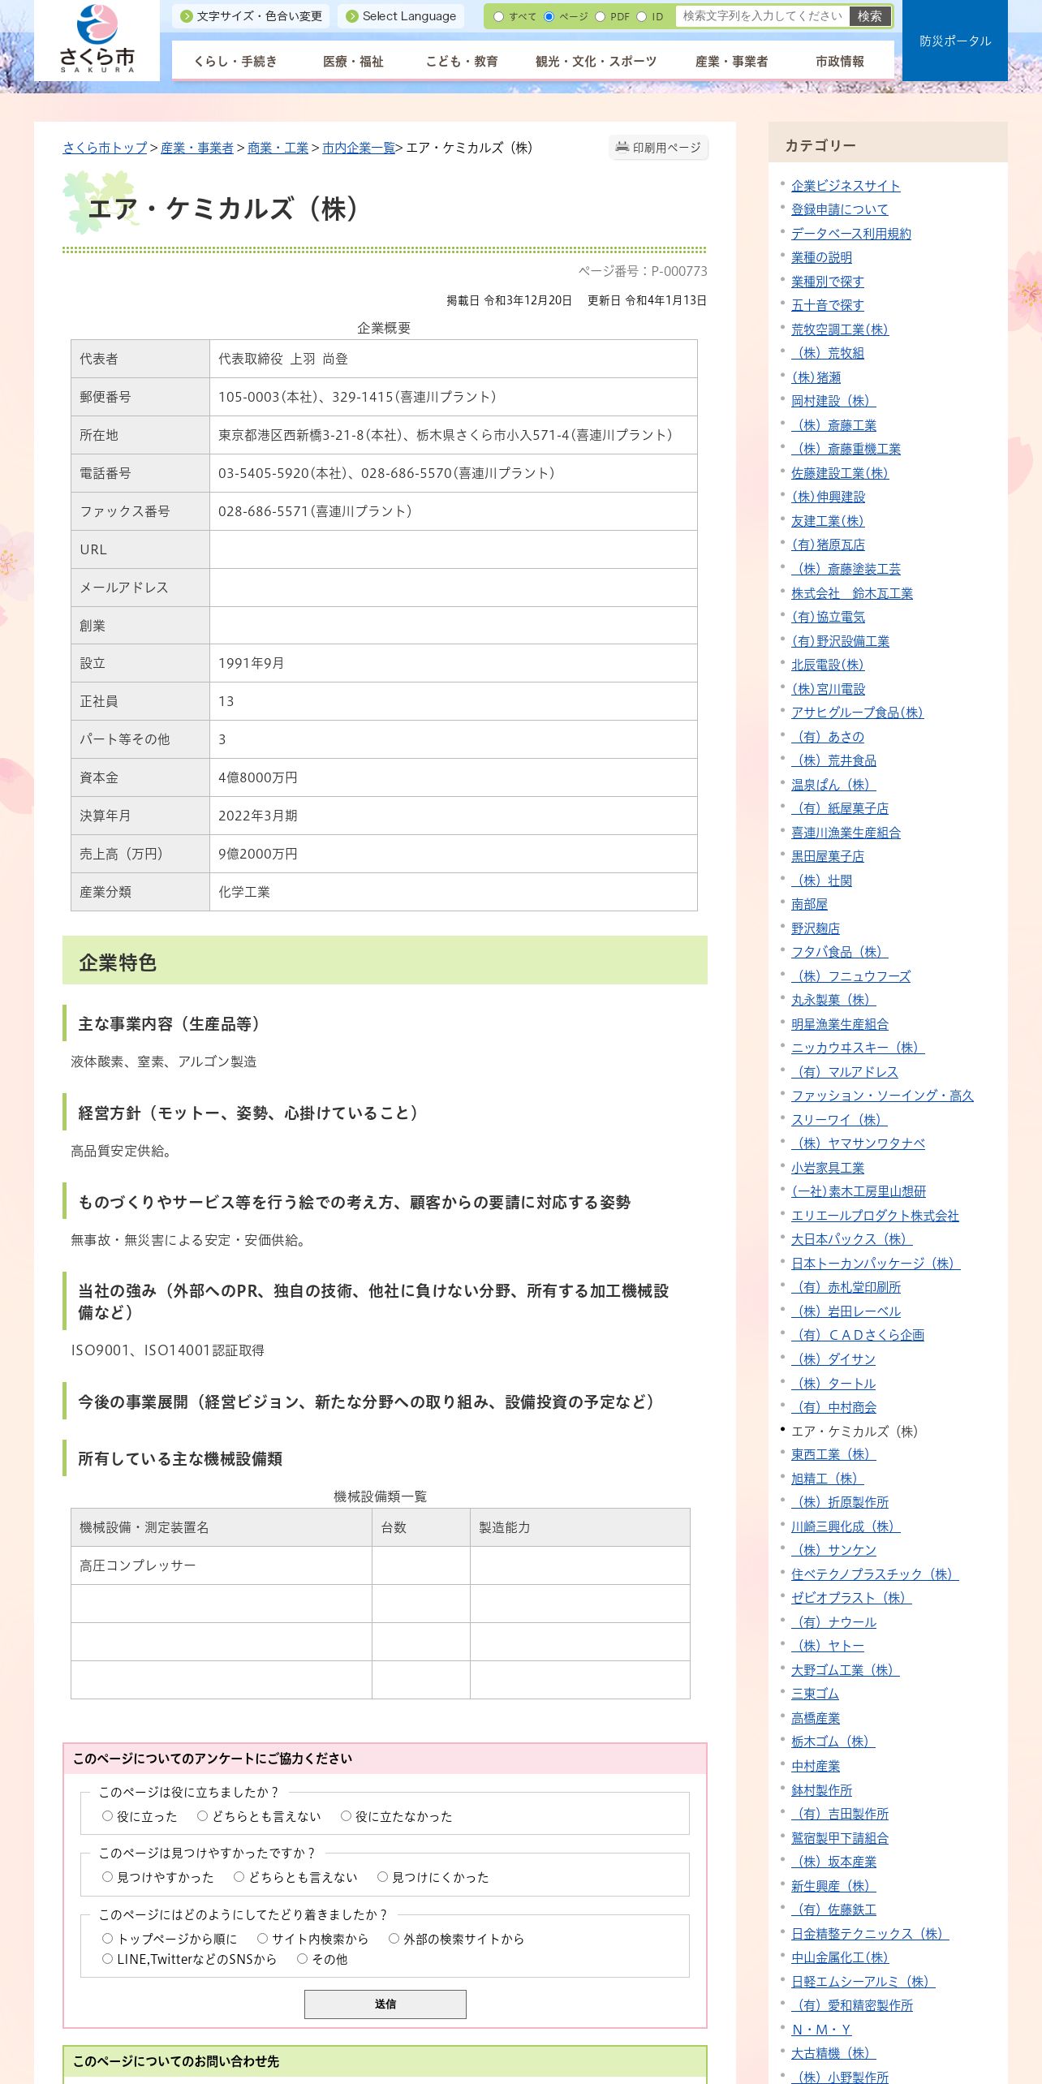This screenshot has height=2084, width=1042.
Task: Open エリエールプロダクト株式会社 link
Action: coord(875,1216)
